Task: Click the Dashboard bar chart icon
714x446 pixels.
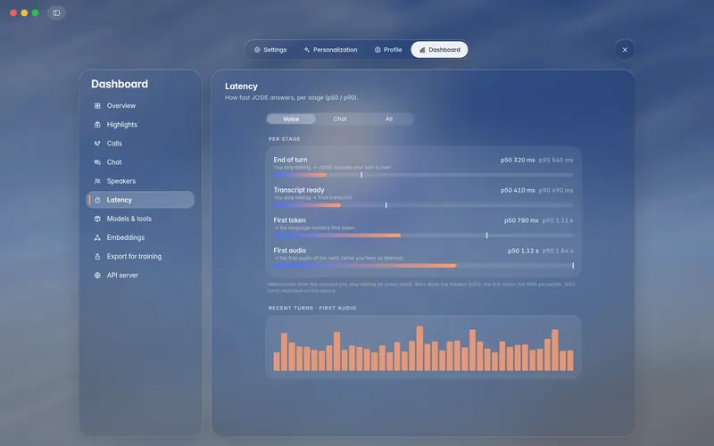Action: pos(422,50)
